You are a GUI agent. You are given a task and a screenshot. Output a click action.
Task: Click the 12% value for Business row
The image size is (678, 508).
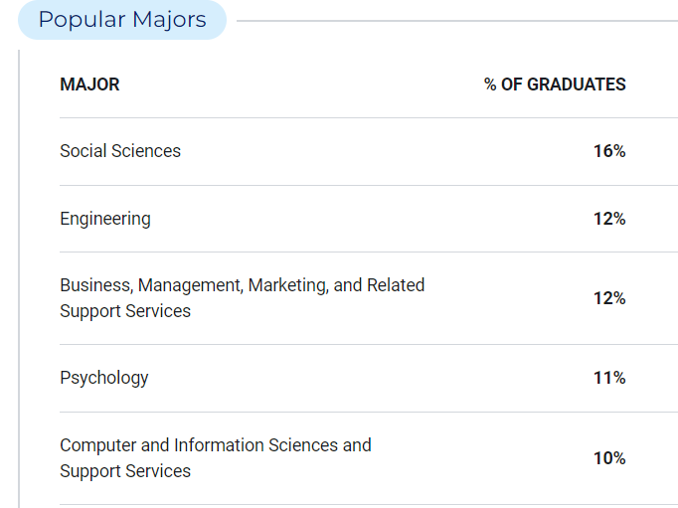click(609, 298)
